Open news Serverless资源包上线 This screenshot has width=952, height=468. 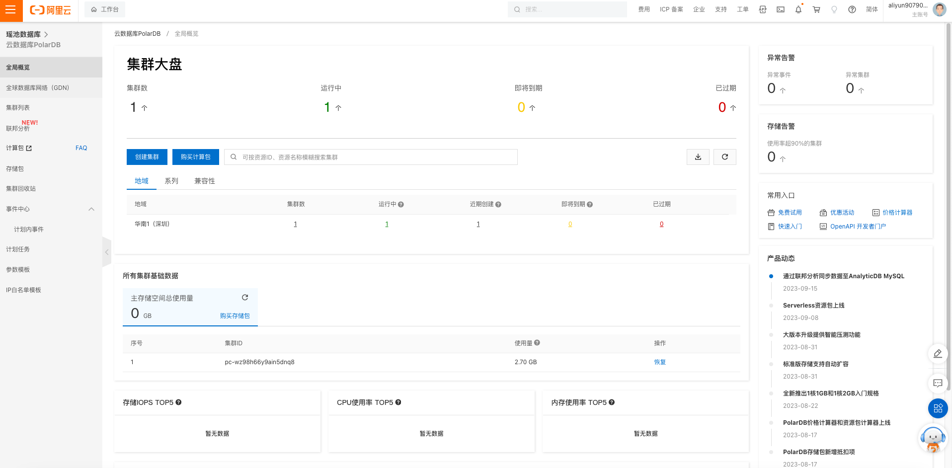pos(814,306)
